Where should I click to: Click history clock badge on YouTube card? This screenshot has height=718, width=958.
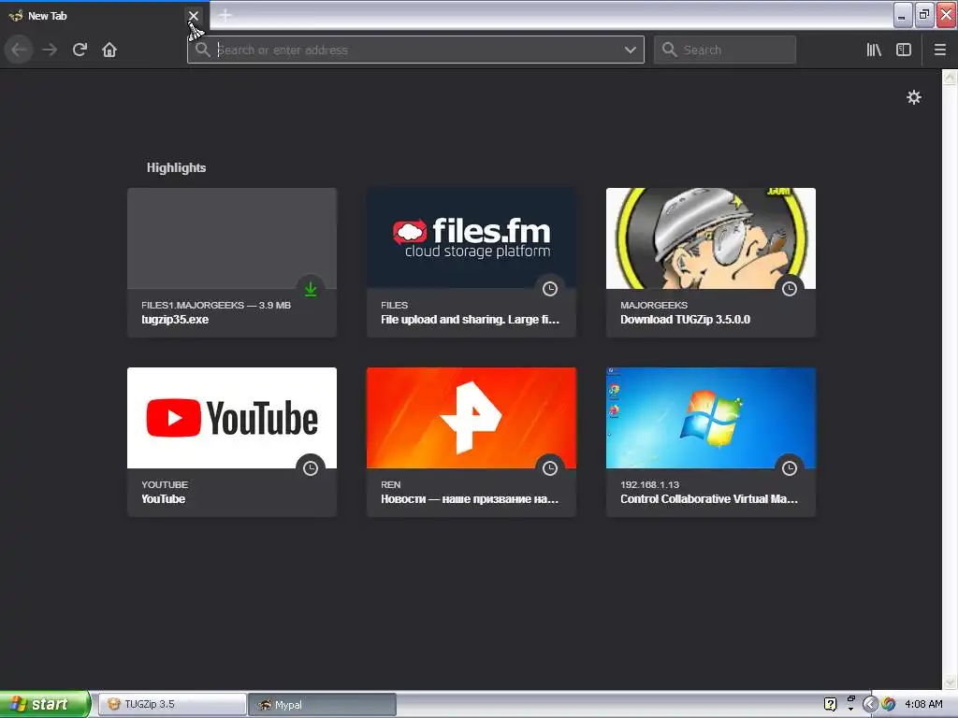pyautogui.click(x=311, y=468)
